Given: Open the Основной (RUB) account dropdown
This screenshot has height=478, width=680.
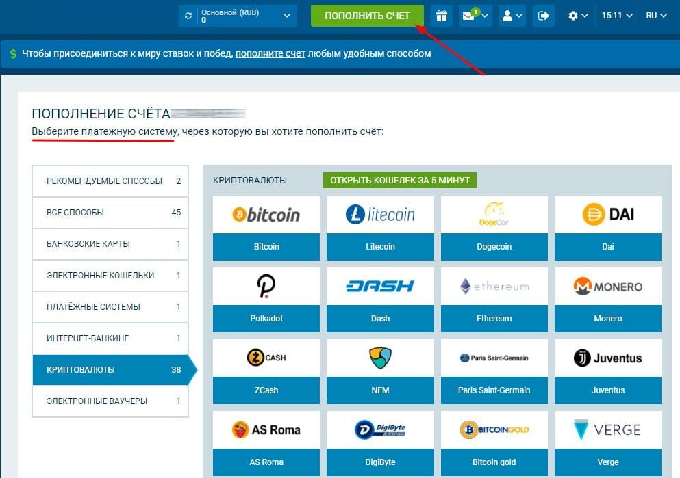Looking at the screenshot, I should coord(238,15).
